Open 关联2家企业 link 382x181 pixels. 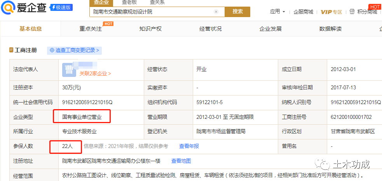[95, 73]
